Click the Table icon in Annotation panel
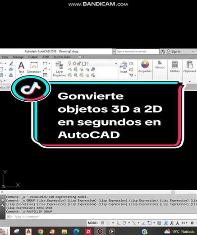This screenshot has height=235, width=197. 45,75
